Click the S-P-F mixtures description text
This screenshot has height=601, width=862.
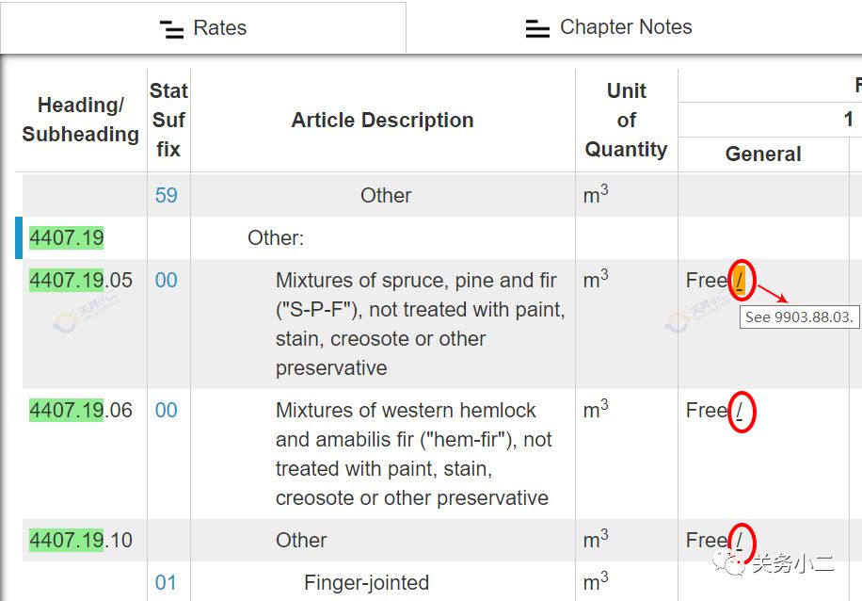pos(420,324)
